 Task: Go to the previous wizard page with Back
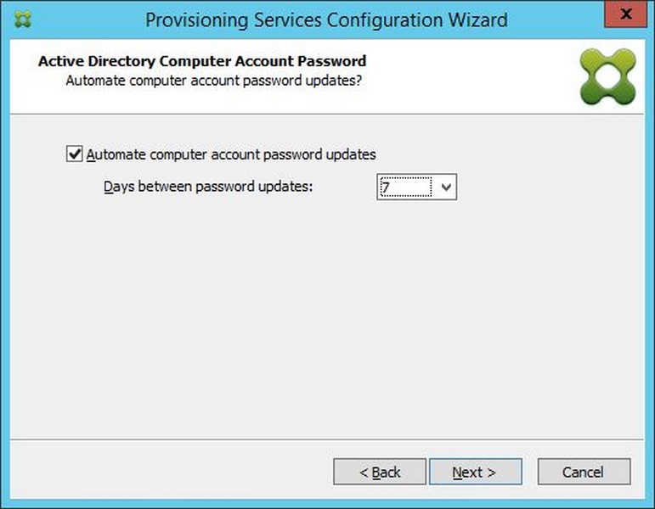point(380,472)
